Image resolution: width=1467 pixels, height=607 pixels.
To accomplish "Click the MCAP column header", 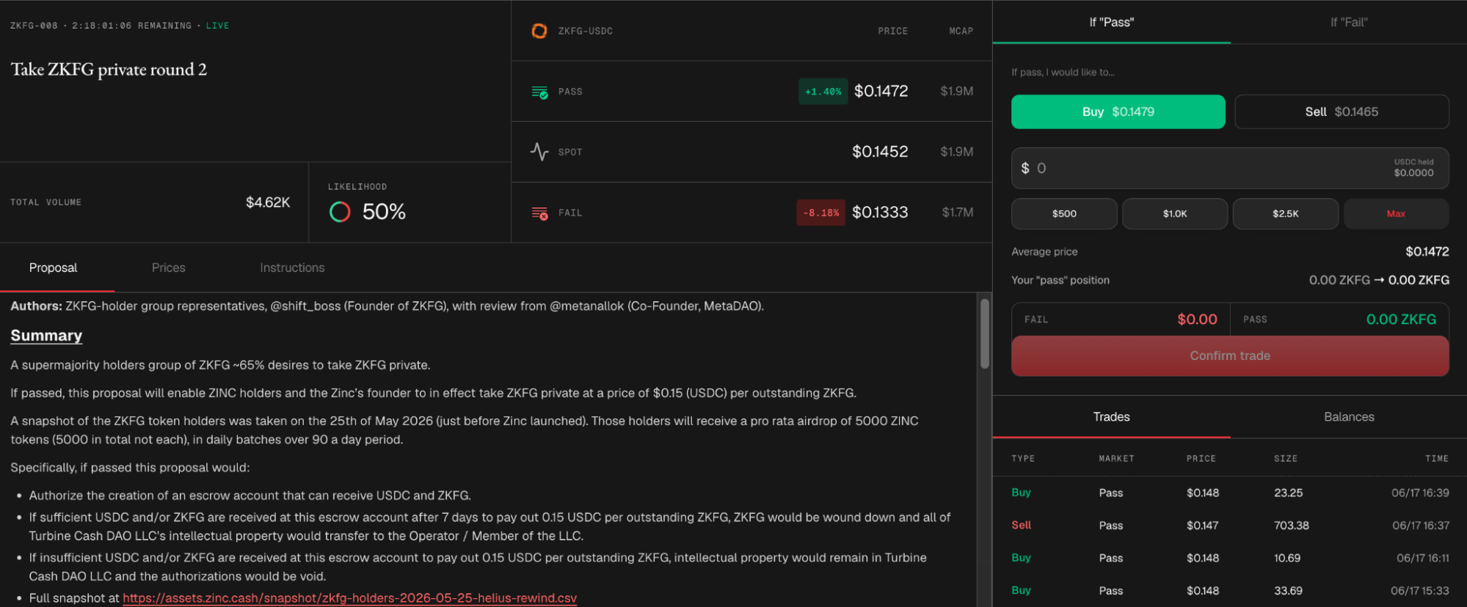I will [961, 31].
